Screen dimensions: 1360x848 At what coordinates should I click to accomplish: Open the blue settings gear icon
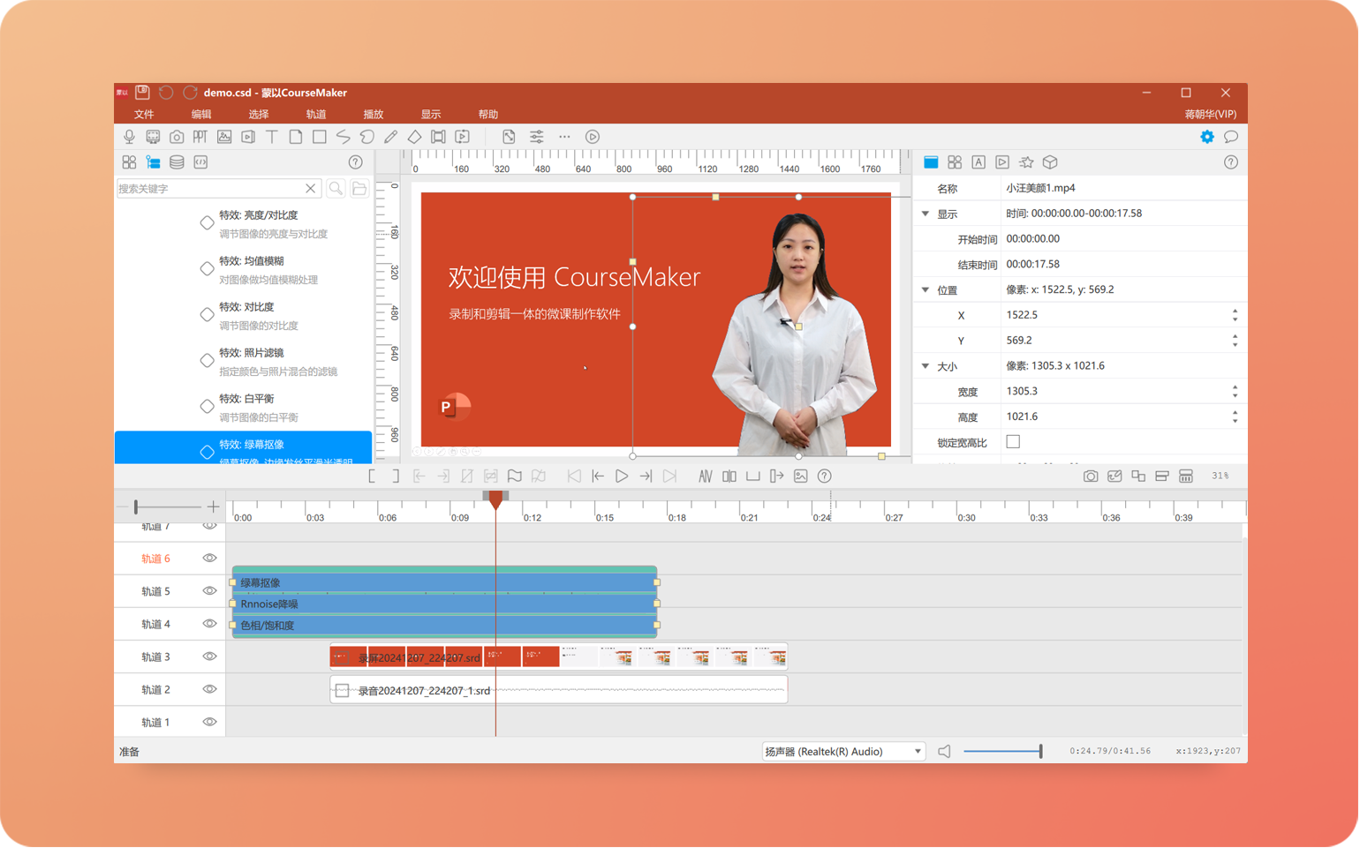click(x=1206, y=138)
